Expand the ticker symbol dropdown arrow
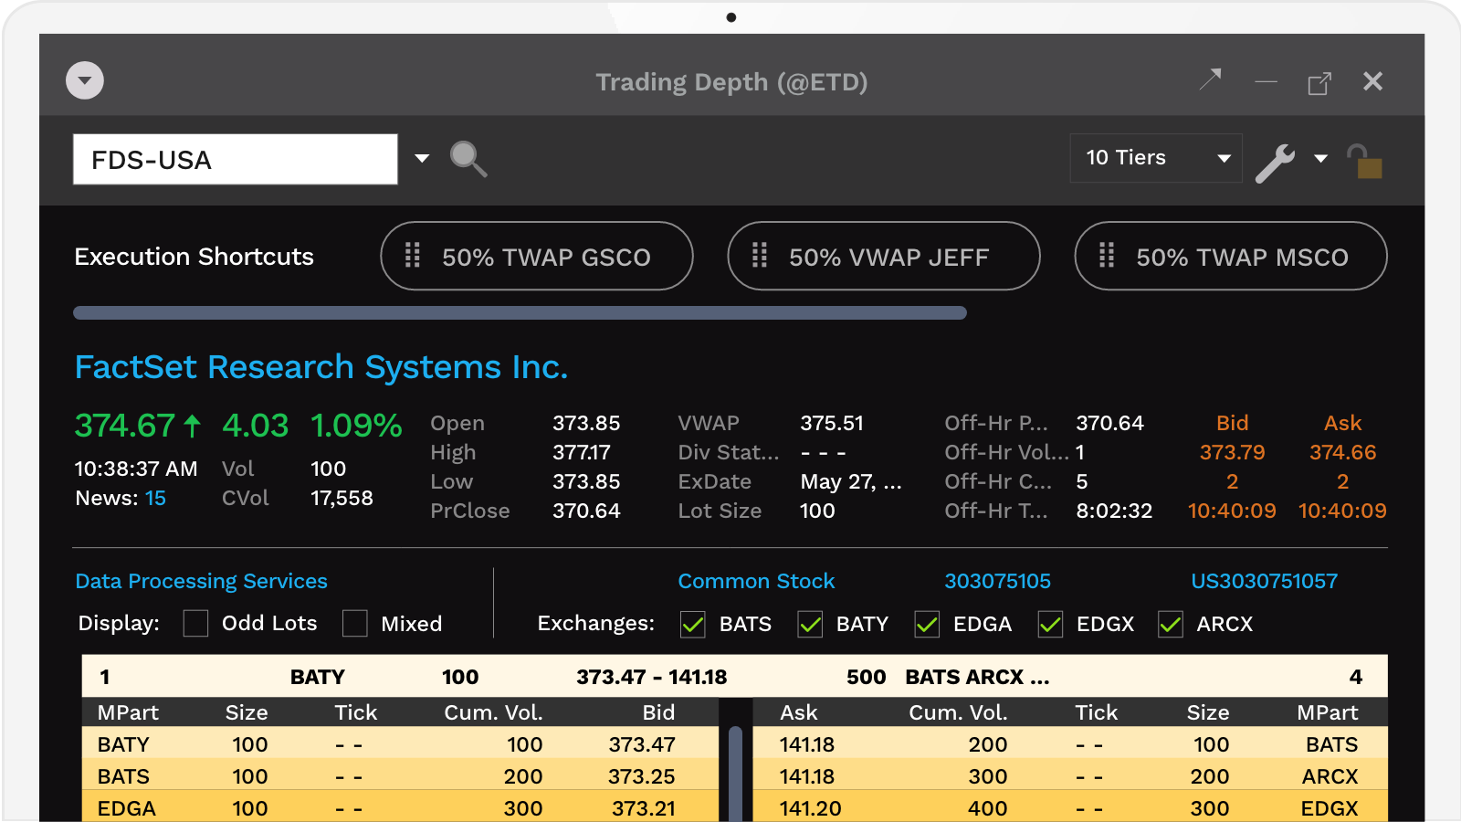This screenshot has width=1461, height=822. click(422, 159)
